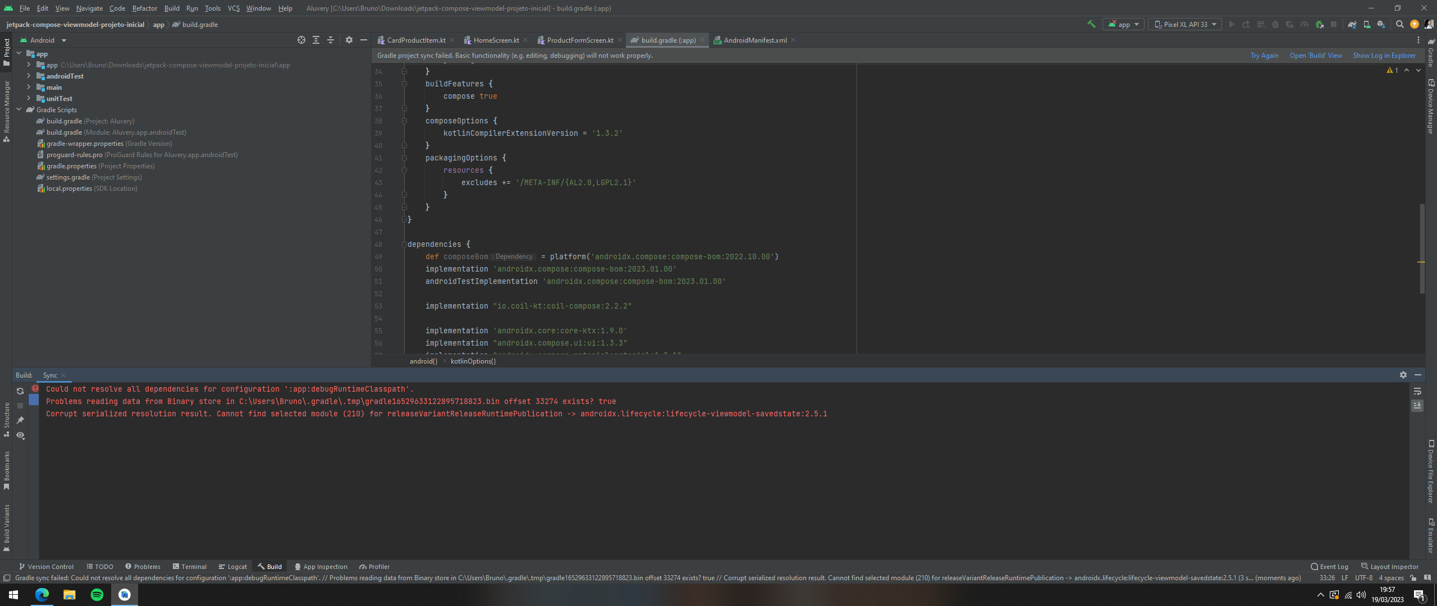Click the Search Everywhere magnifier icon
The image size is (1437, 606).
click(x=1400, y=24)
